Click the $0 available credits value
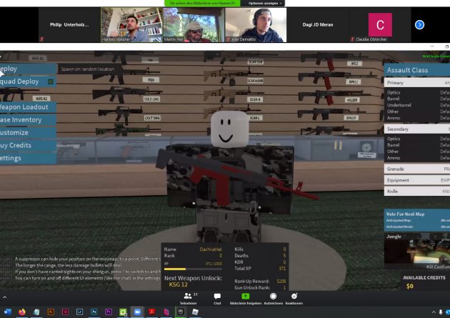Image resolution: width=450 pixels, height=318 pixels. tap(410, 286)
